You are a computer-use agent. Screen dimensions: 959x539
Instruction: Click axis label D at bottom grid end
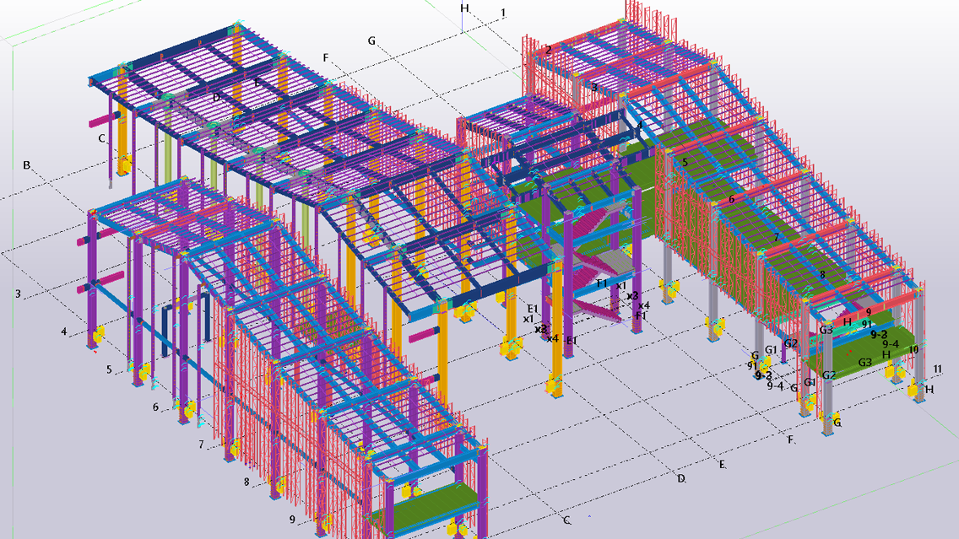[680, 478]
